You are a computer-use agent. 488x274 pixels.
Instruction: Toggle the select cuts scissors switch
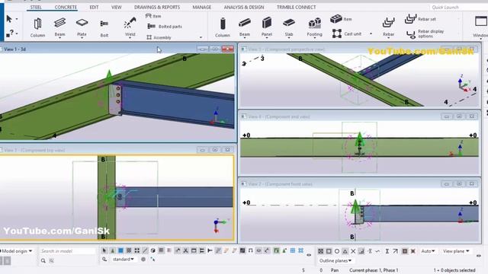click(185, 250)
